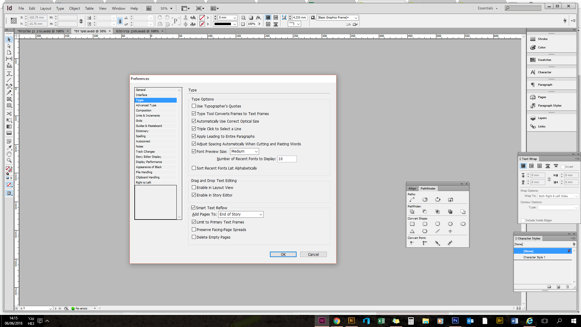The height and width of the screenshot is (327, 581).
Task: Enable drag and drop in Layout View
Action: (x=194, y=187)
